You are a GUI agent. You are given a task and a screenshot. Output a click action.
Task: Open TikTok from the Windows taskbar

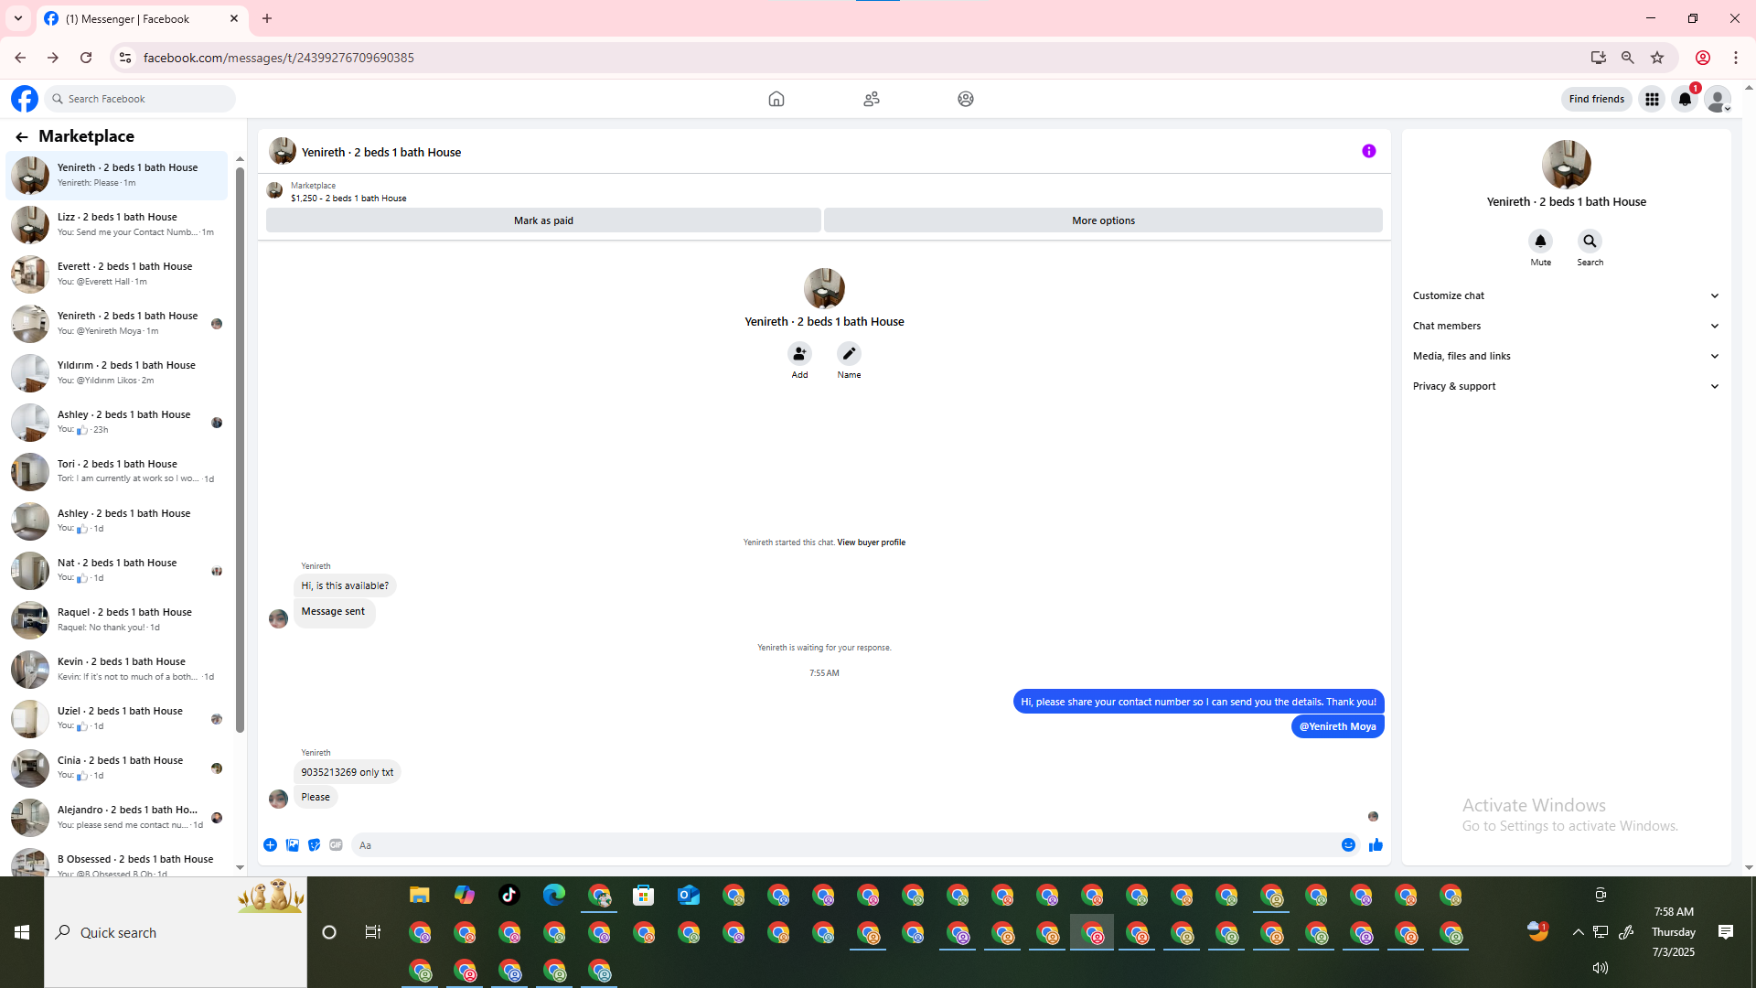click(509, 895)
